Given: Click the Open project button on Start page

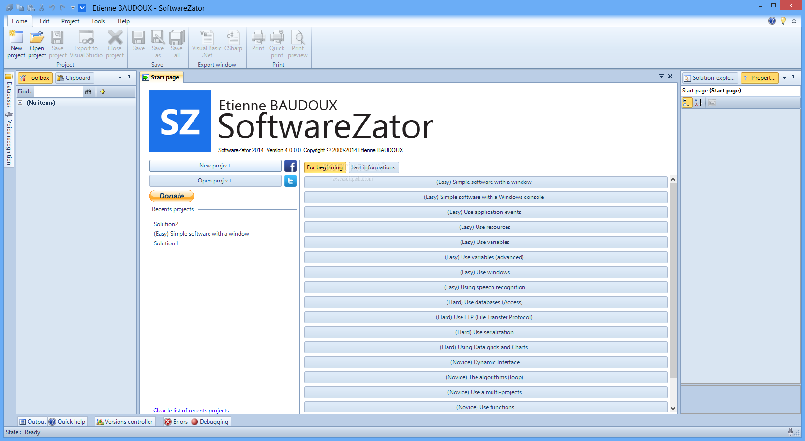Looking at the screenshot, I should 215,181.
